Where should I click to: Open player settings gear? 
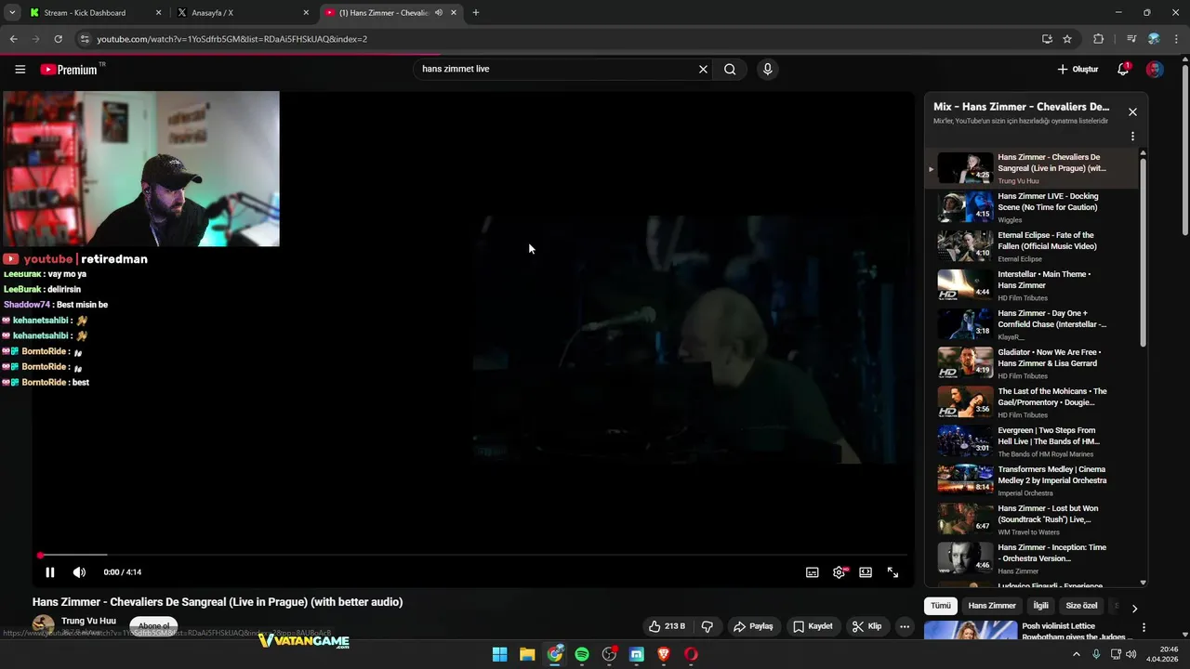pyautogui.click(x=840, y=572)
